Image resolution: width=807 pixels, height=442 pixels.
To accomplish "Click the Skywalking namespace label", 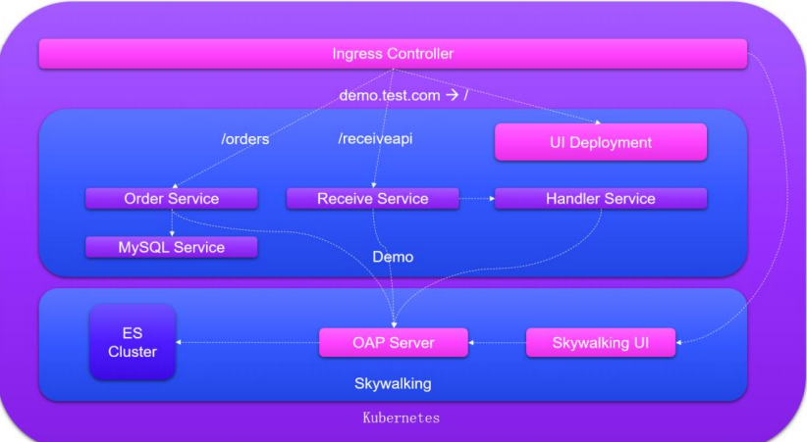I will (393, 383).
